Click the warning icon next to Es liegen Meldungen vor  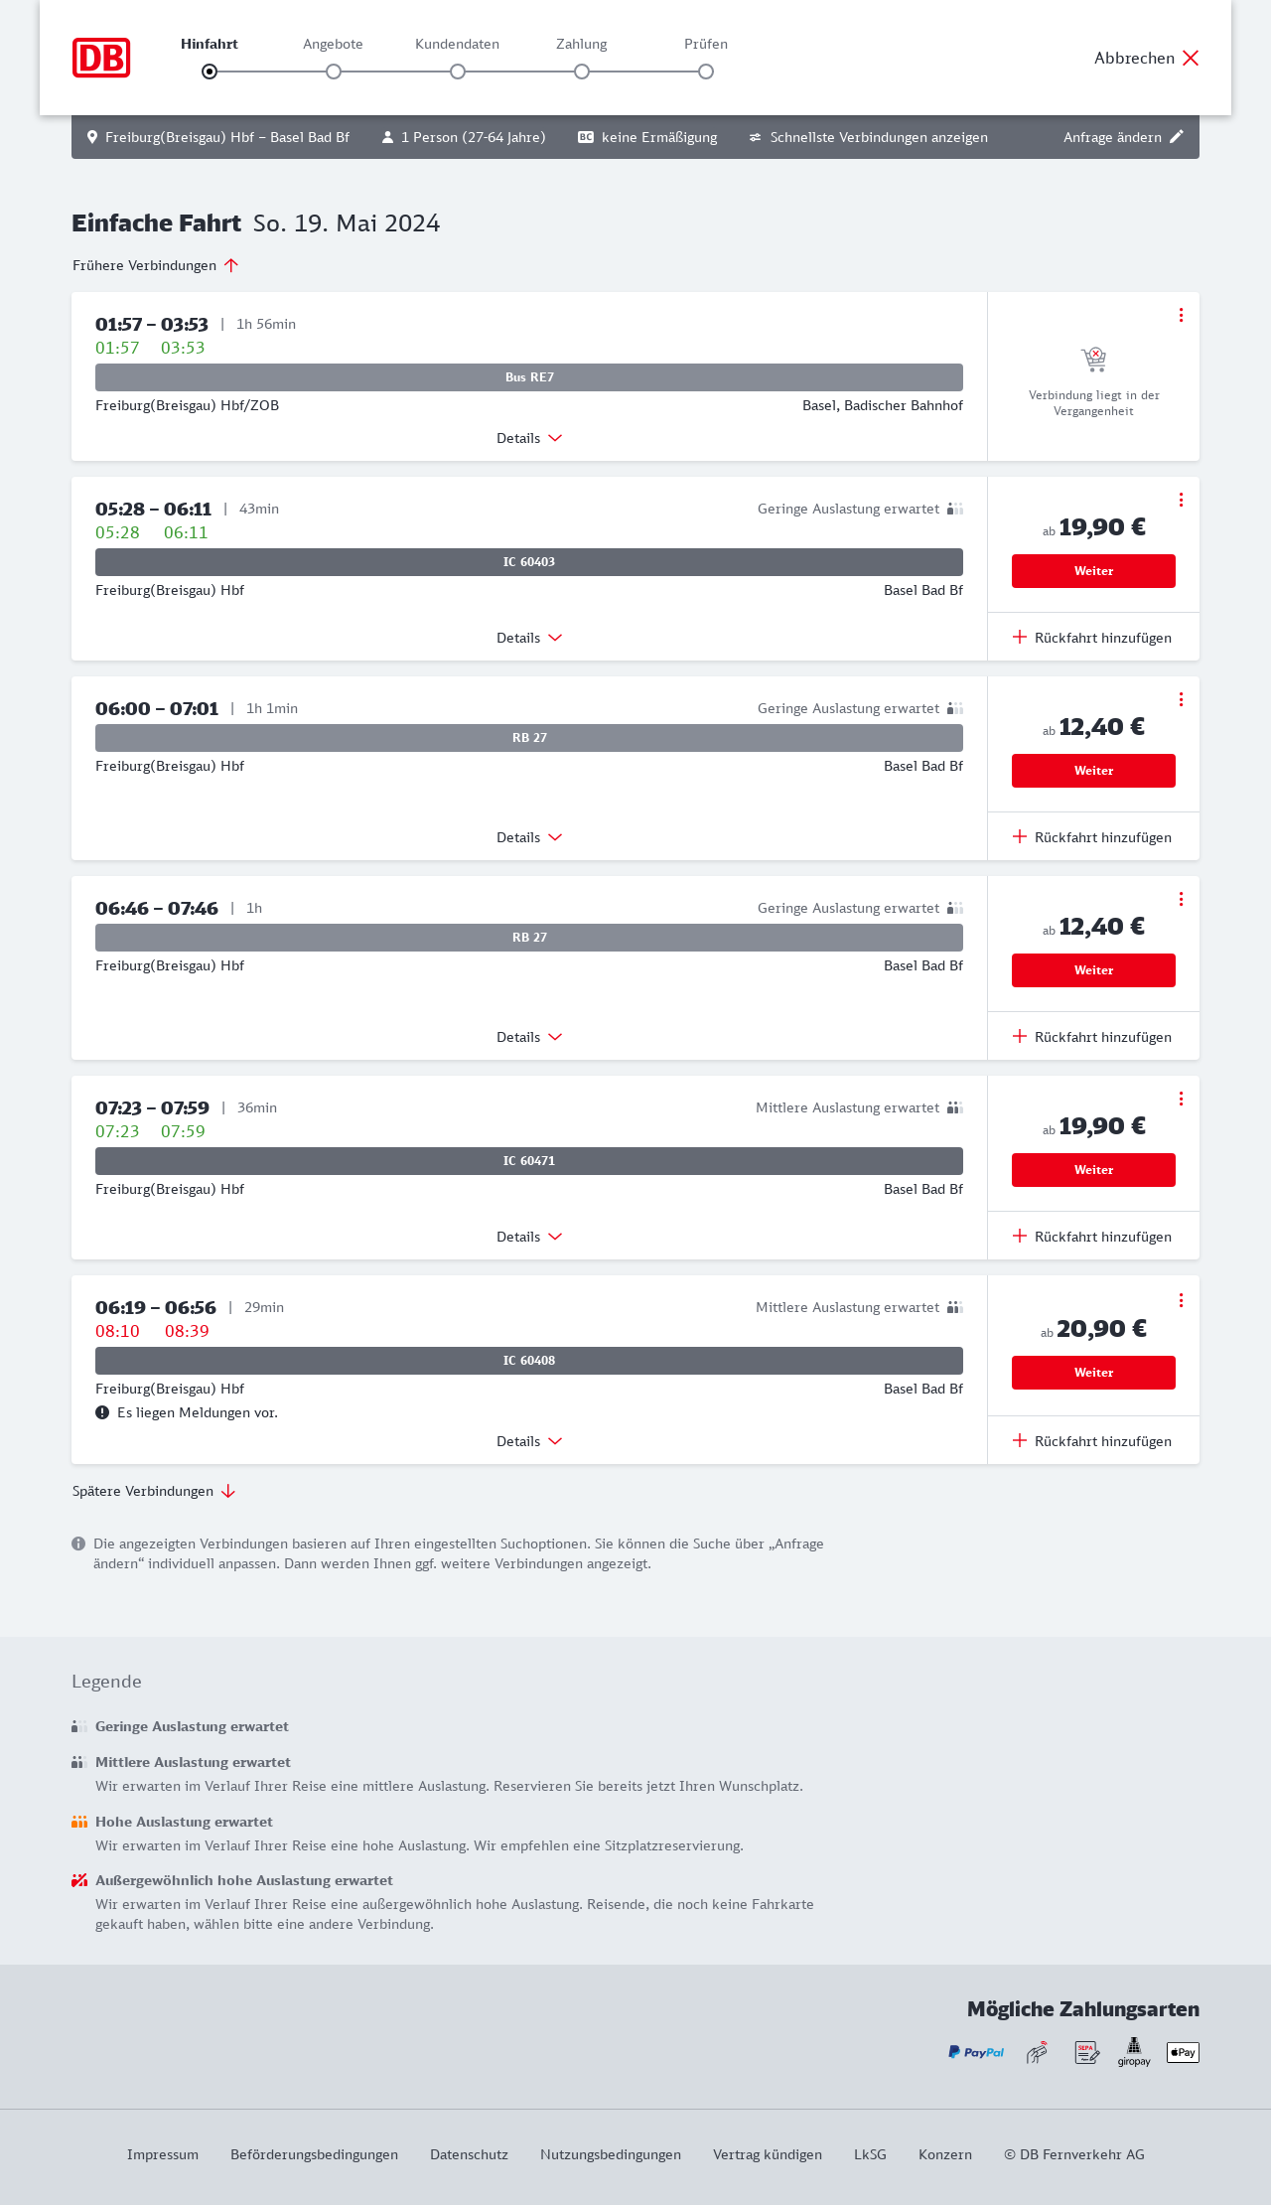[102, 1412]
